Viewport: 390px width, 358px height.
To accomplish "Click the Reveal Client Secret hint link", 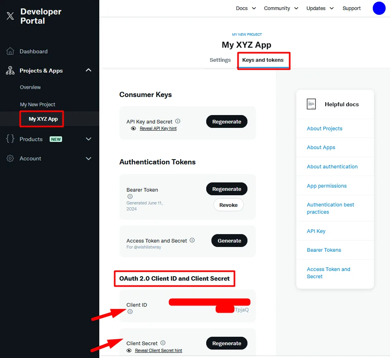I will [x=159, y=350].
